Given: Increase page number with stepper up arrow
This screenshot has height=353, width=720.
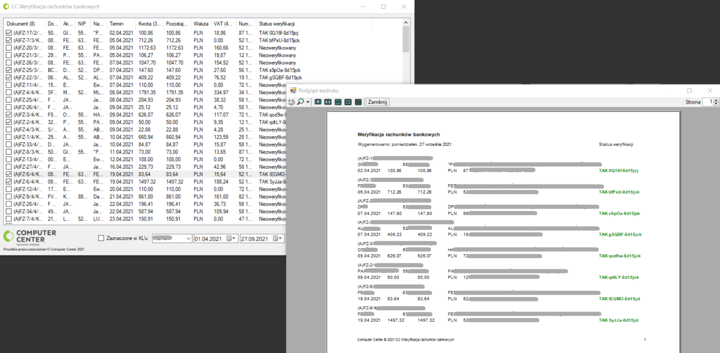Looking at the screenshot, I should (x=716, y=100).
